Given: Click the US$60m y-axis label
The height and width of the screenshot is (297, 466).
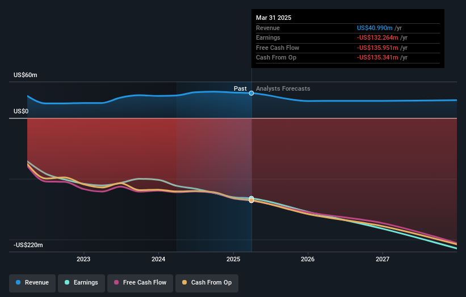Looking at the screenshot, I should coord(26,75).
